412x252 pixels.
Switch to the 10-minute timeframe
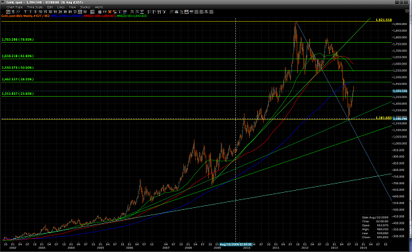40,12
